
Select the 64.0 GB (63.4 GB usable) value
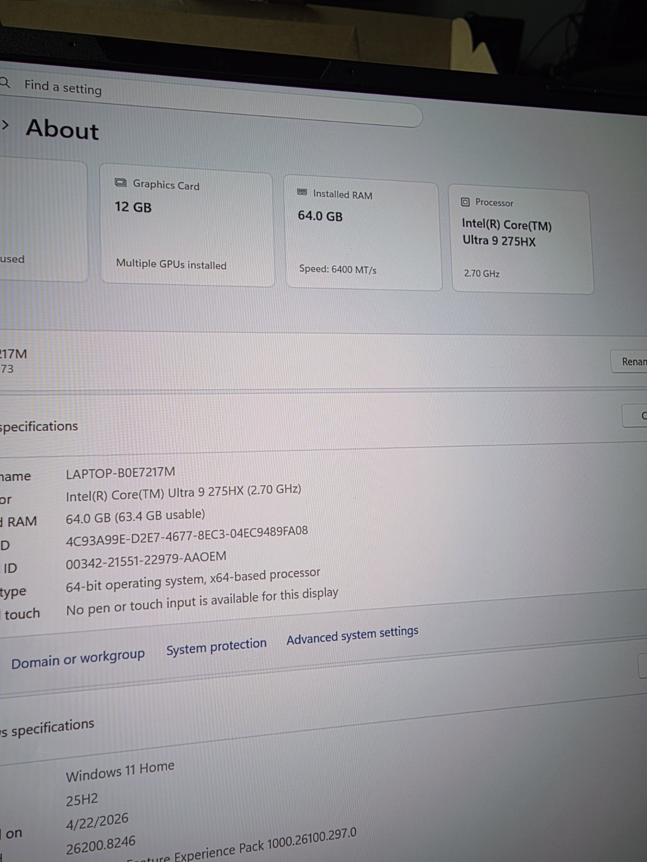tap(135, 516)
